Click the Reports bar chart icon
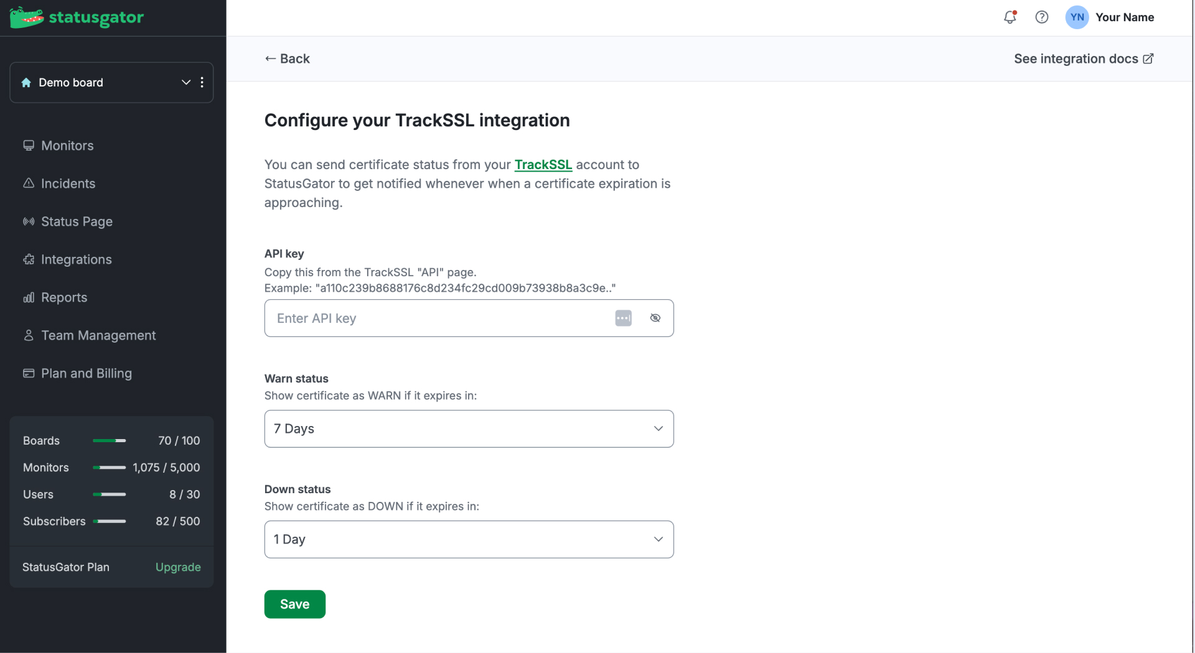The height and width of the screenshot is (653, 1195). pos(29,297)
